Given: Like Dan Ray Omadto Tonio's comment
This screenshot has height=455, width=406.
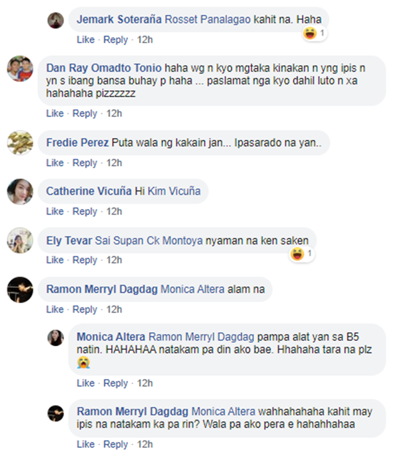Looking at the screenshot, I should (55, 113).
